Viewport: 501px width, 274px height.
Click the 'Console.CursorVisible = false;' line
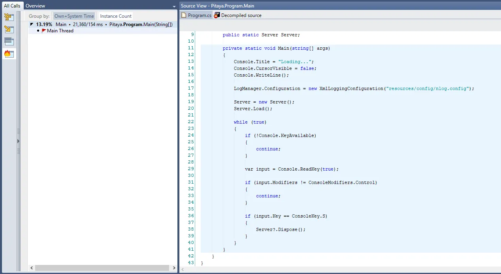(x=275, y=68)
